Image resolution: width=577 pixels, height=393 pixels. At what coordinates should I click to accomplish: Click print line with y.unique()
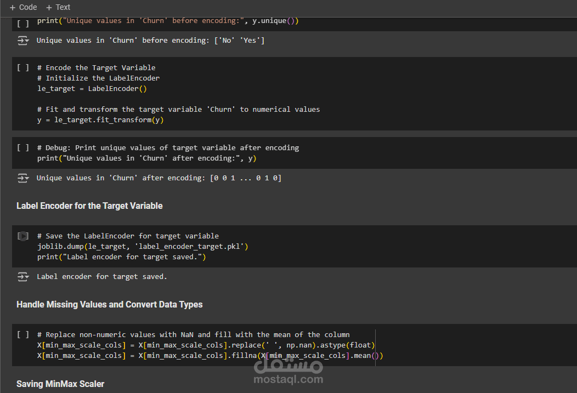coord(168,21)
